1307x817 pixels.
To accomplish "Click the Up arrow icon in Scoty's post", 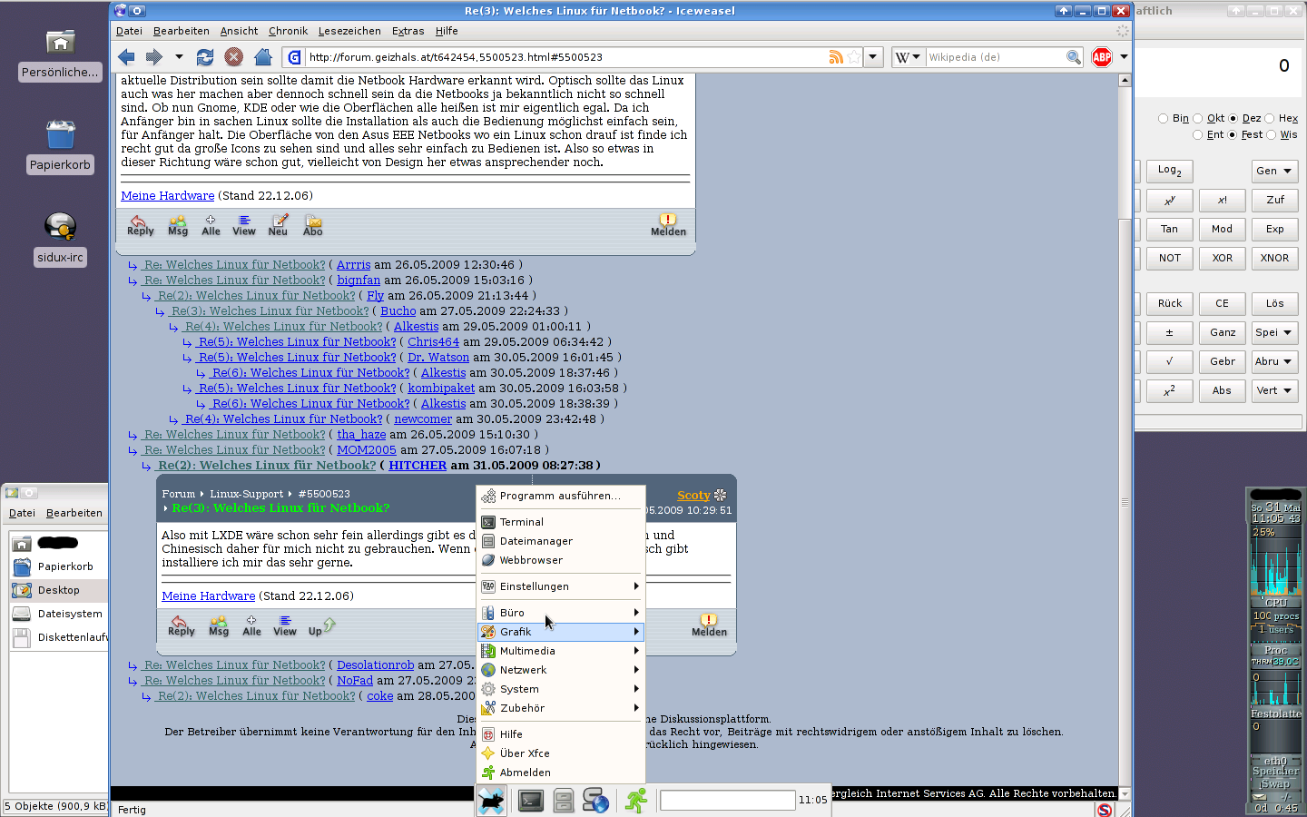I will (x=322, y=626).
